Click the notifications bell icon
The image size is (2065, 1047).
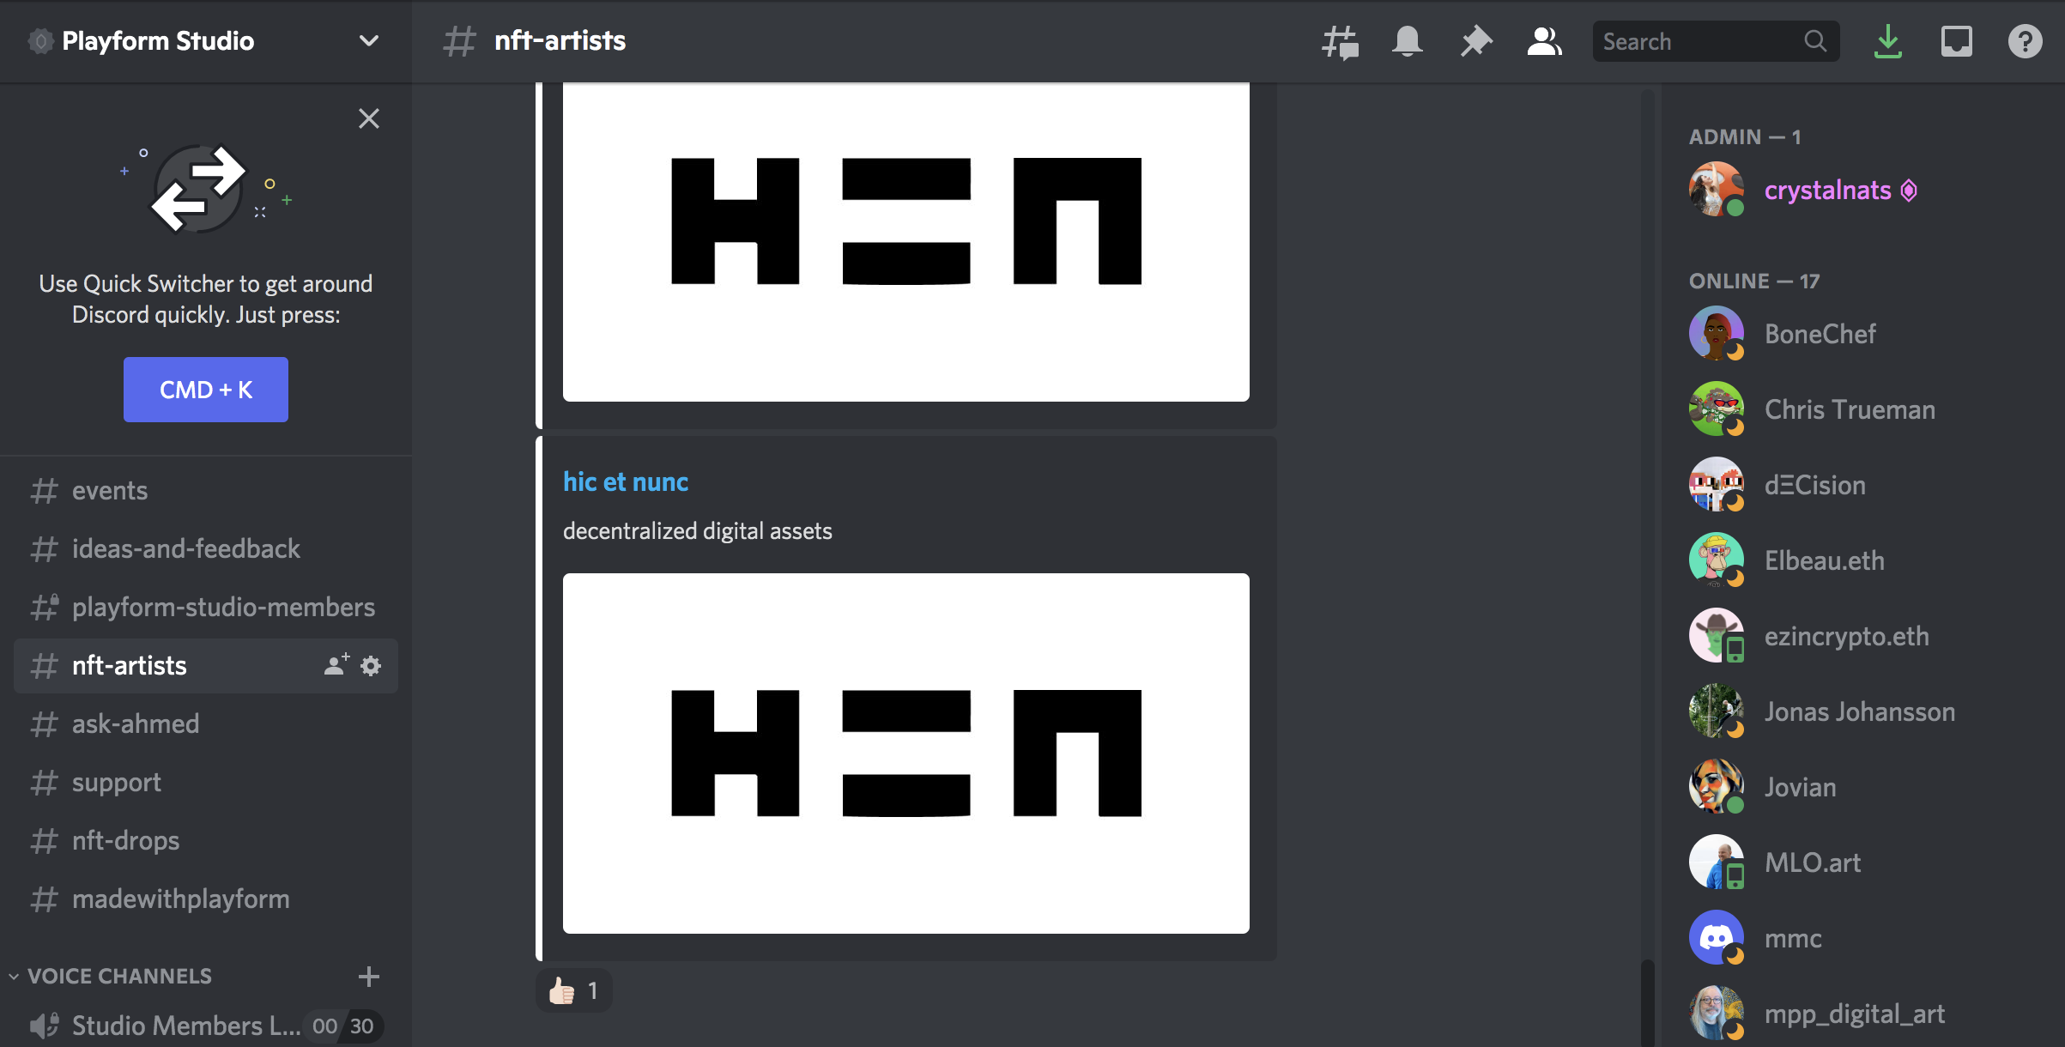(1407, 41)
